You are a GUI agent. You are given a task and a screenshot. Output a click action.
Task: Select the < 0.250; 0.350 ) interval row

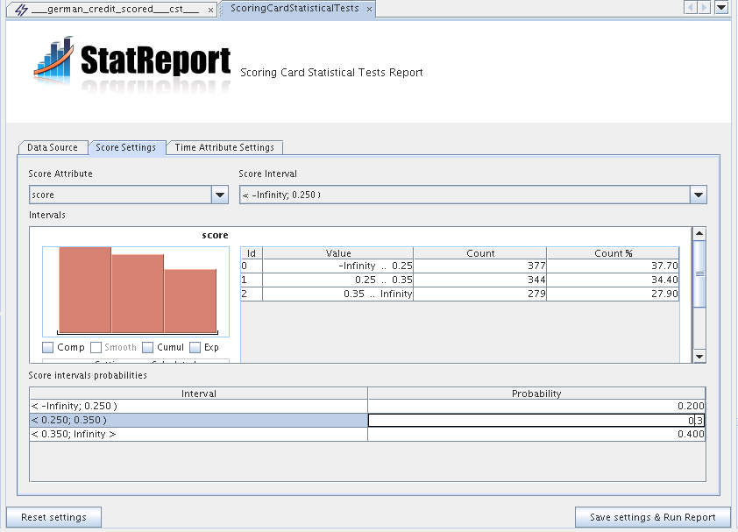[x=199, y=421]
